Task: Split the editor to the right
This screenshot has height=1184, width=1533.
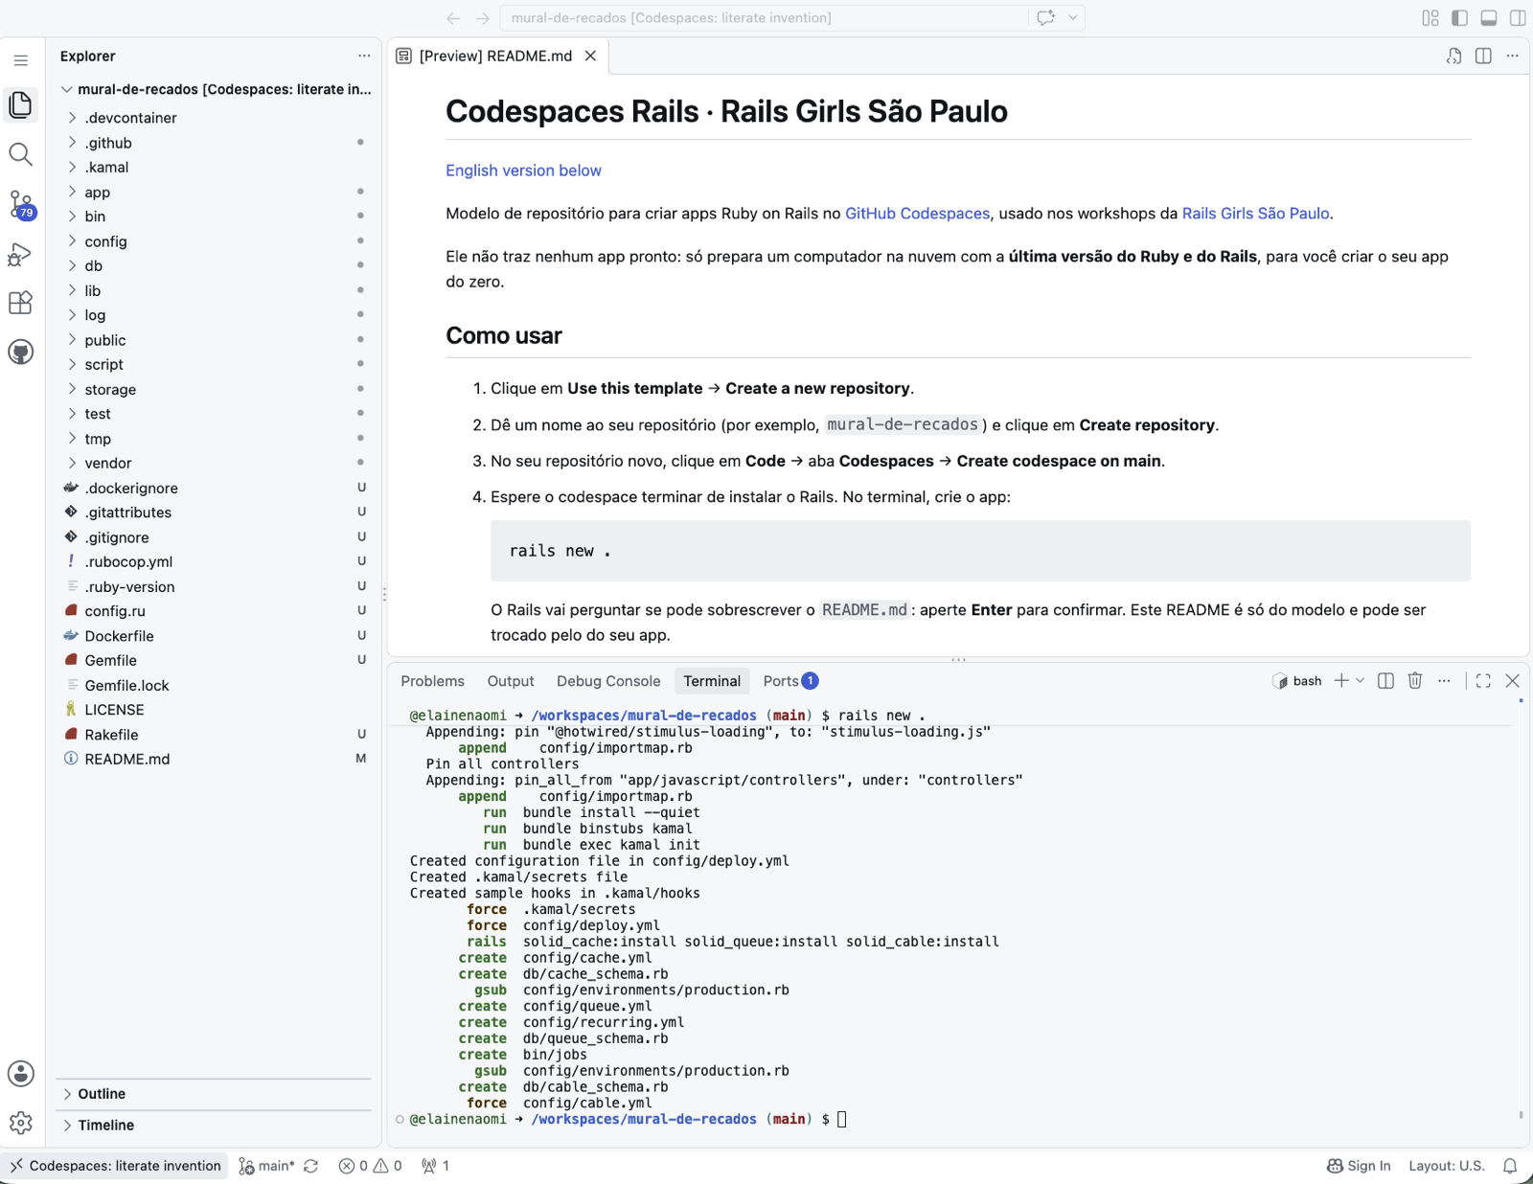Action: [x=1483, y=56]
